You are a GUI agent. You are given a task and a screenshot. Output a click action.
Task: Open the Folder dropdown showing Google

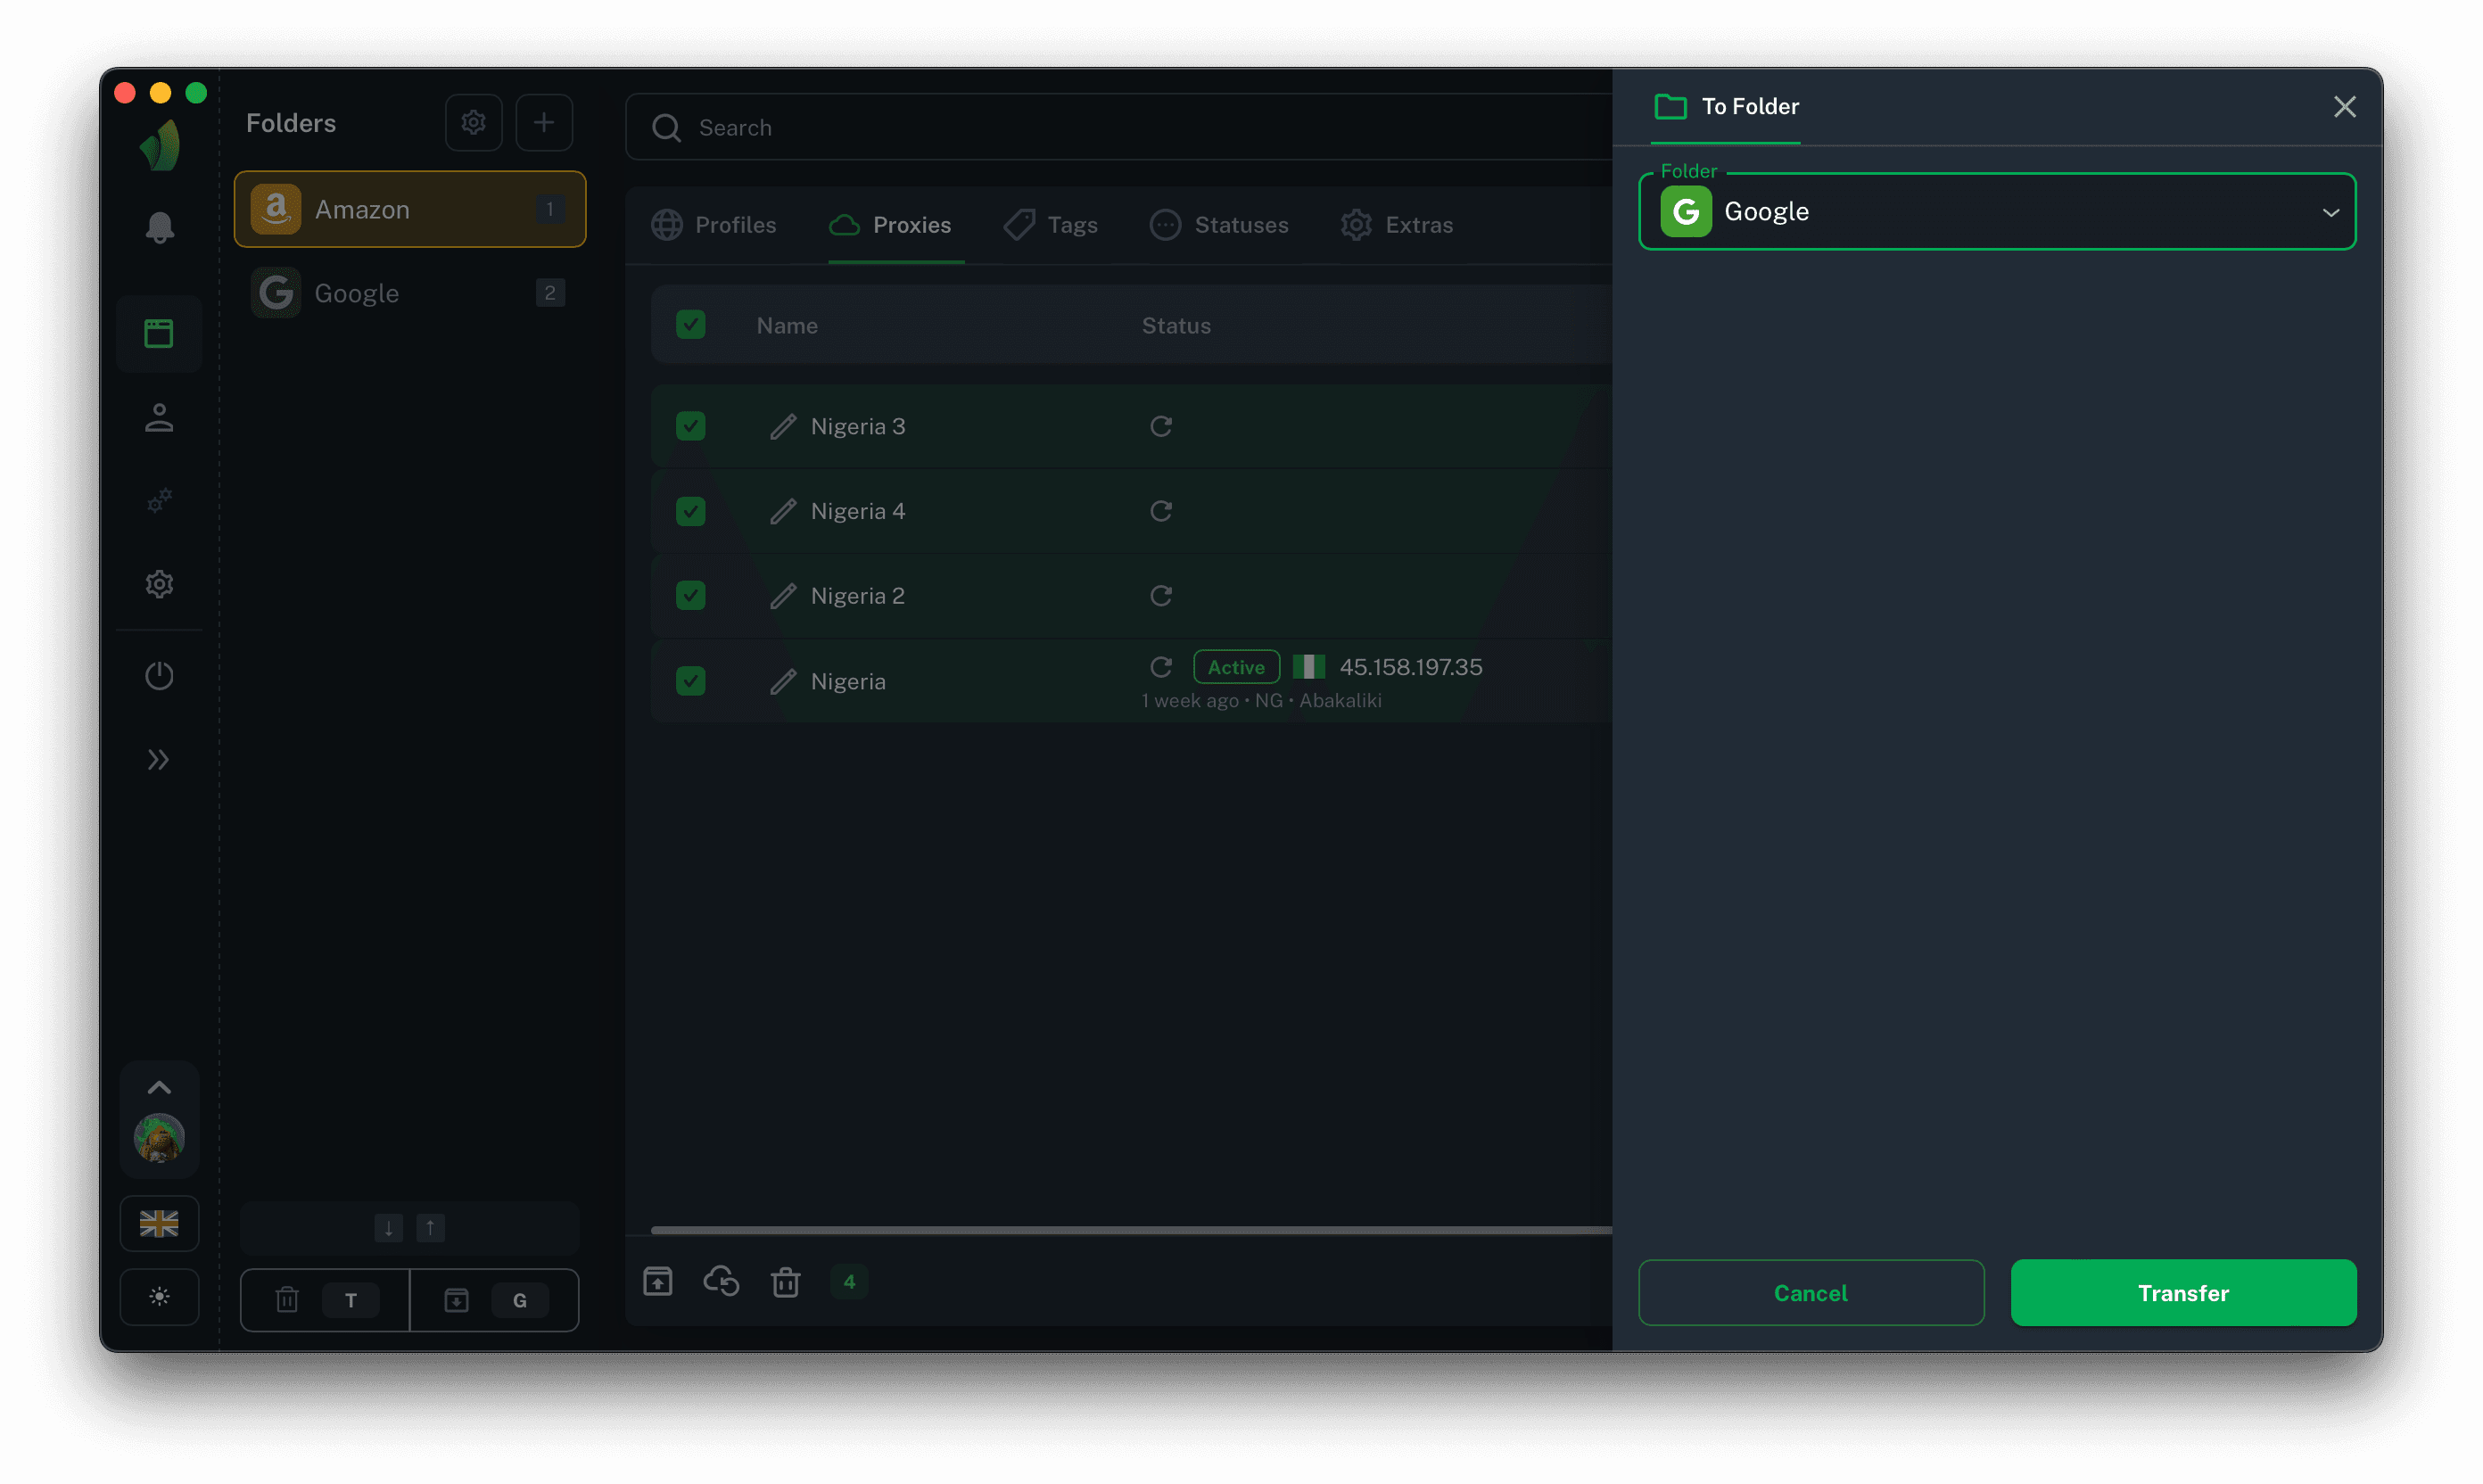click(1996, 212)
